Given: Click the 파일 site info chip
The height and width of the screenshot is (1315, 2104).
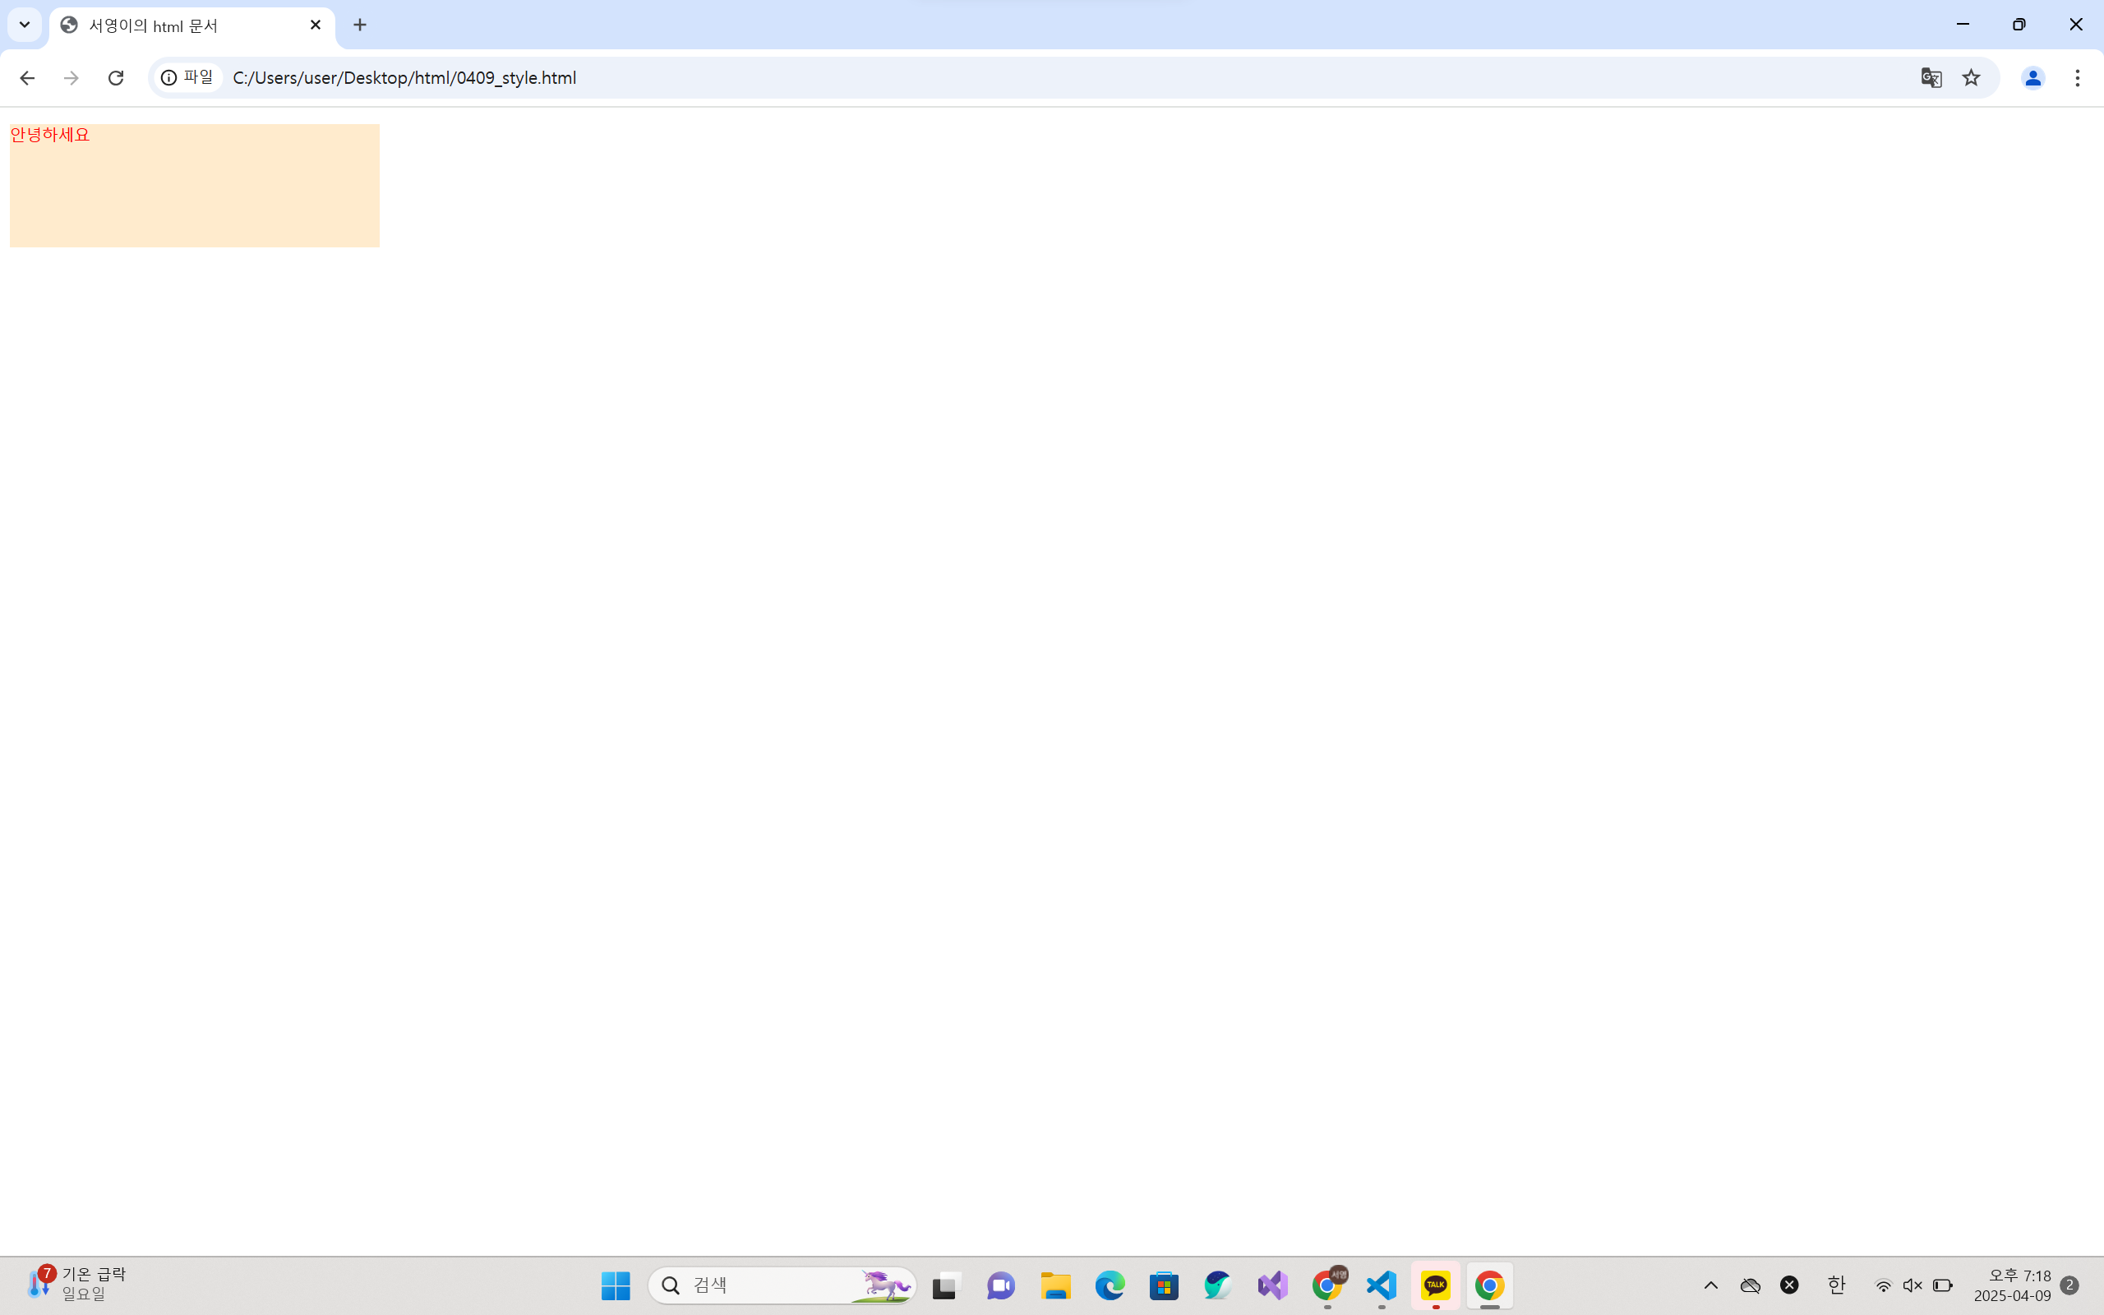Looking at the screenshot, I should click(x=187, y=78).
